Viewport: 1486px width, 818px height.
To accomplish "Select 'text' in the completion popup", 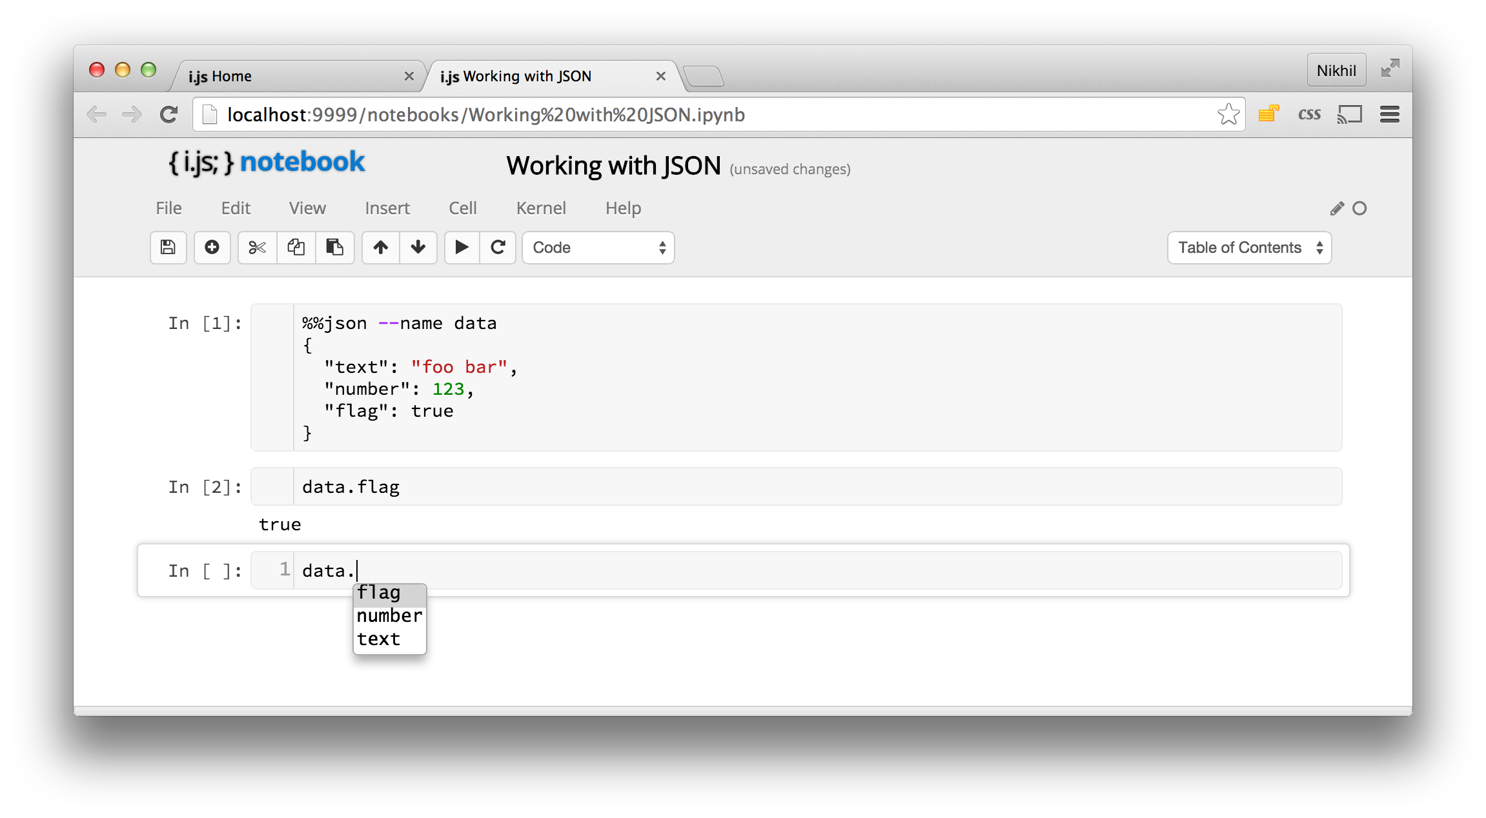I will (x=379, y=639).
